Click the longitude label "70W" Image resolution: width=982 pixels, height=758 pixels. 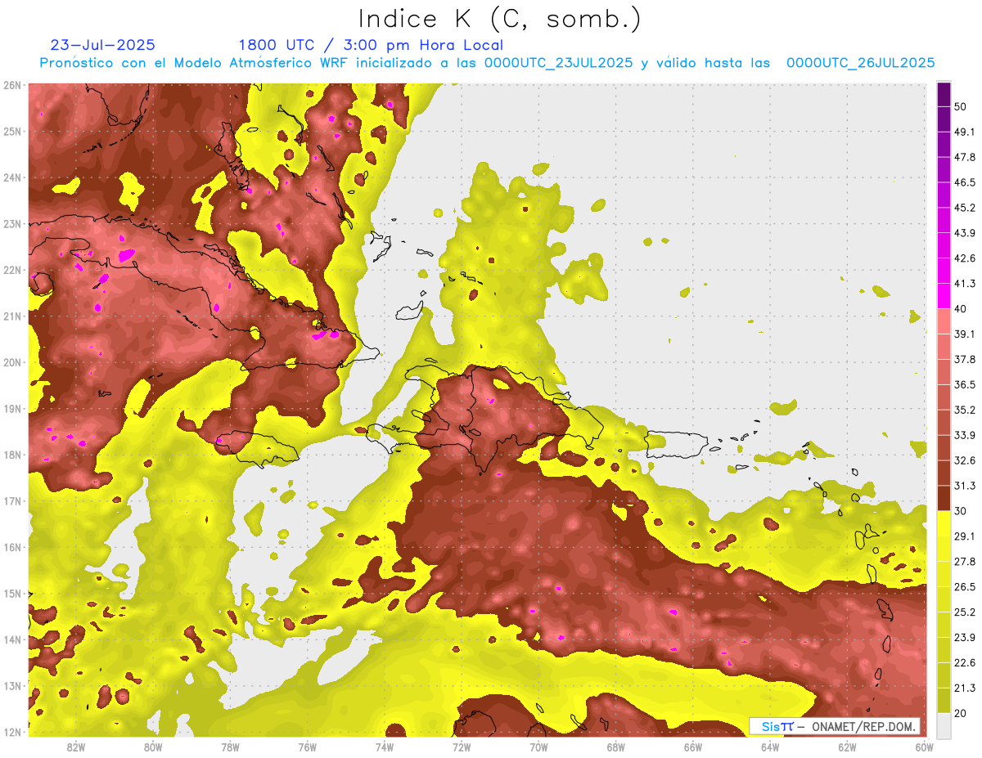point(538,747)
